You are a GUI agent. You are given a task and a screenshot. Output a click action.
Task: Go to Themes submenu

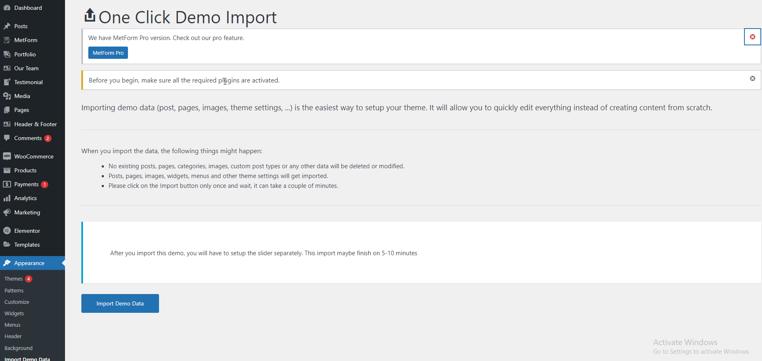pyautogui.click(x=13, y=279)
